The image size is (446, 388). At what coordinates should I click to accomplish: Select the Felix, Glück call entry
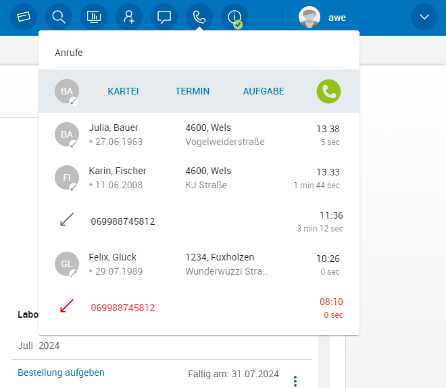(199, 264)
